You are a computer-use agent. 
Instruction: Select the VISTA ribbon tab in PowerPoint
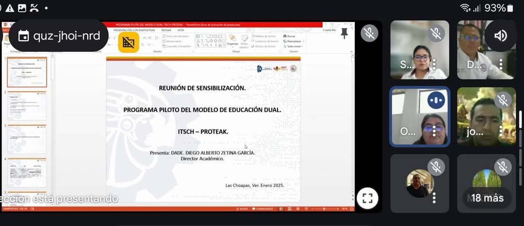point(180,30)
